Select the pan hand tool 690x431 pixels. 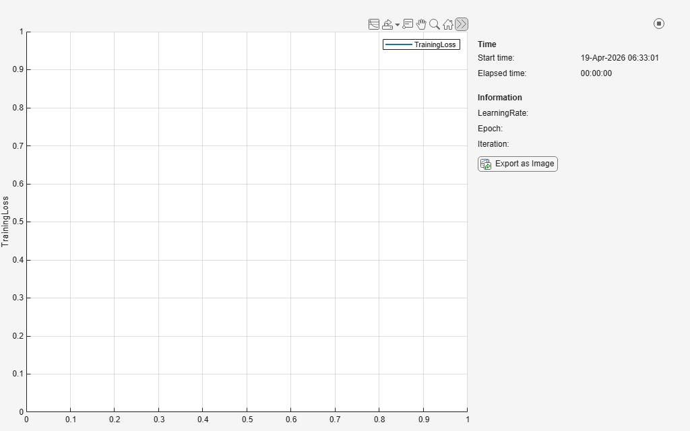click(422, 24)
